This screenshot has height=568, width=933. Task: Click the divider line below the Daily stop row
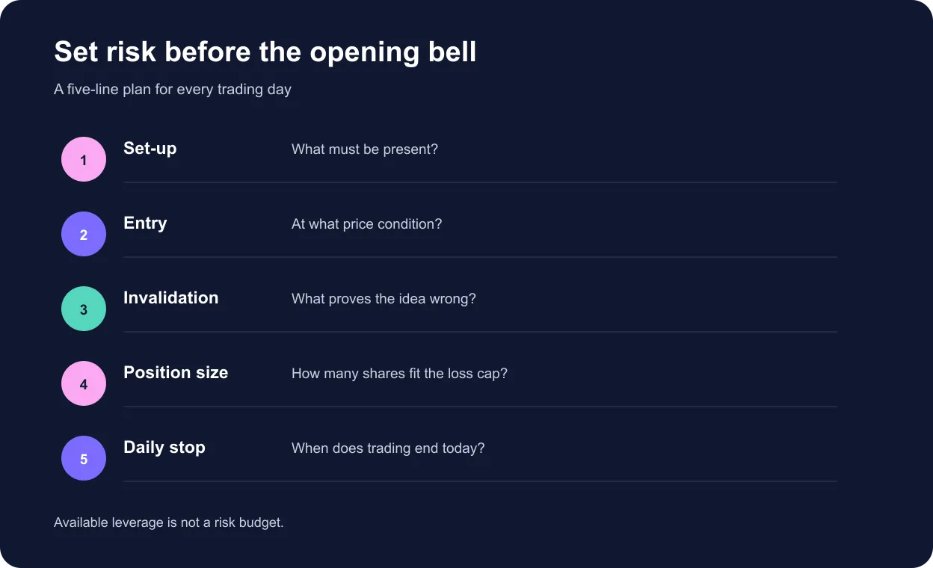point(480,481)
